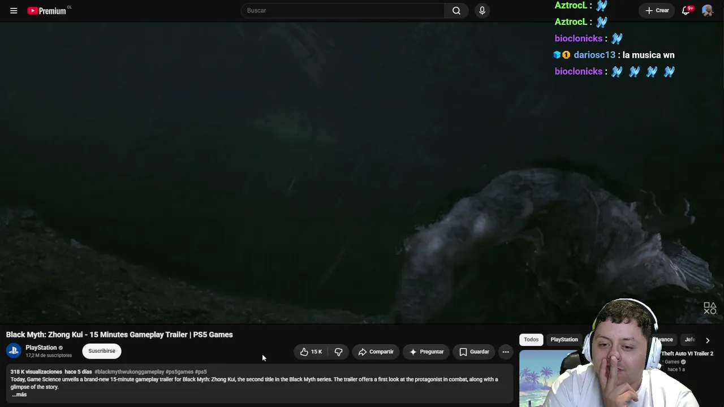Viewport: 724px width, 407px height.
Task: Click the Black Myth: Zhong Kui video title
Action: point(119,335)
